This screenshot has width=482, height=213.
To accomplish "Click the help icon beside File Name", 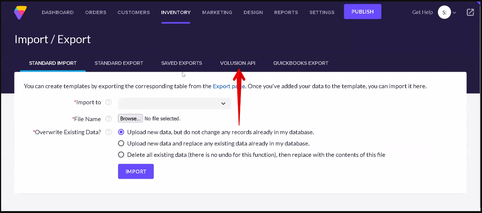I will coord(109,119).
